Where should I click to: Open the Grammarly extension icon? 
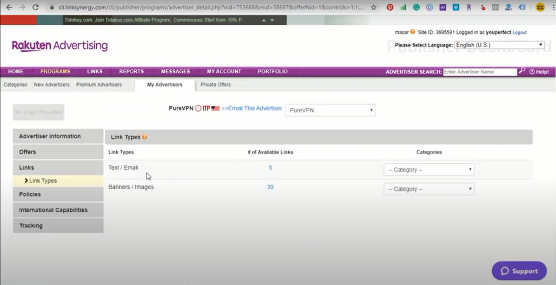(x=416, y=7)
